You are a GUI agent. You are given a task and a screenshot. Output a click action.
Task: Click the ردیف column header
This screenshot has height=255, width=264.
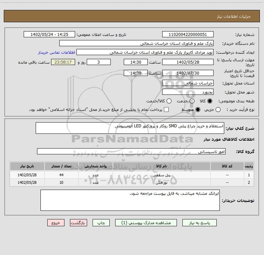249,166
